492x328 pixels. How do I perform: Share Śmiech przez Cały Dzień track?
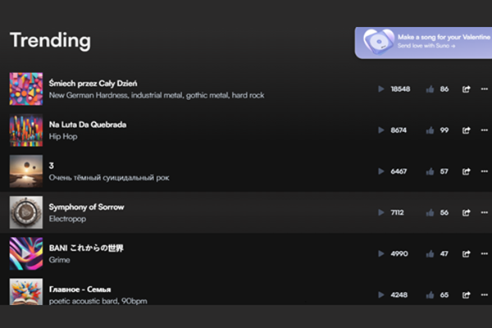pos(467,89)
